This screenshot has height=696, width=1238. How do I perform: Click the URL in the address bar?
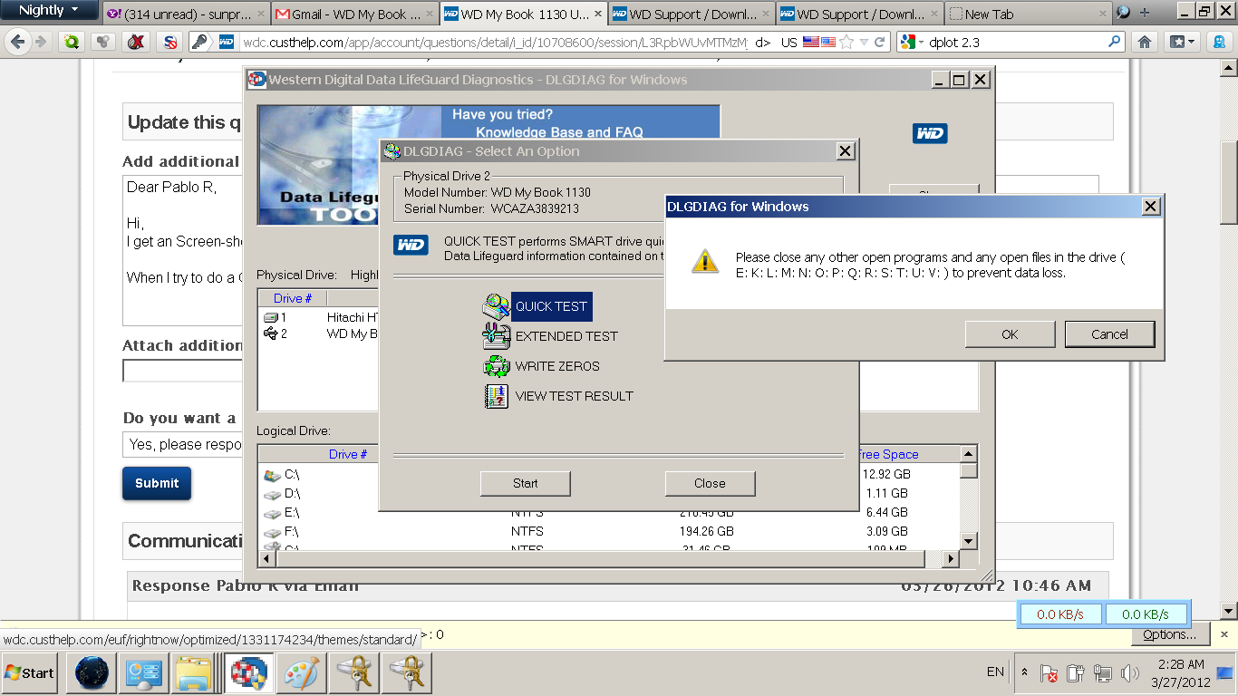pos(495,42)
